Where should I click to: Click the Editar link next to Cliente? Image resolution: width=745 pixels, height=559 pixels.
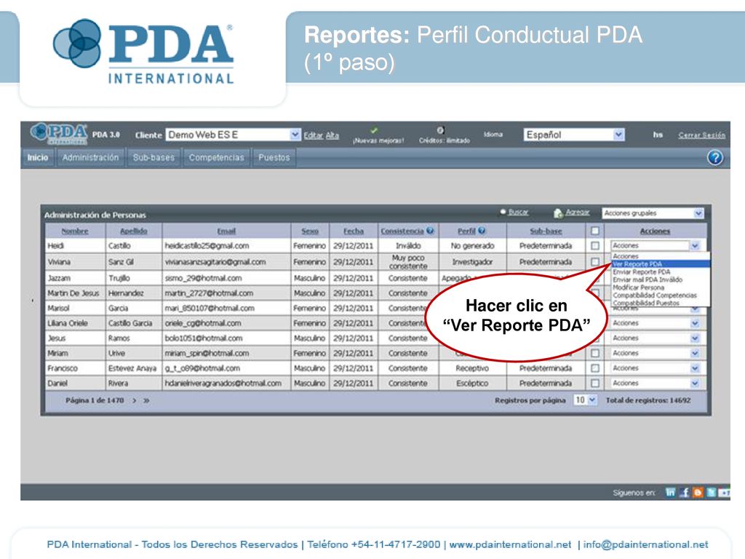[x=313, y=135]
